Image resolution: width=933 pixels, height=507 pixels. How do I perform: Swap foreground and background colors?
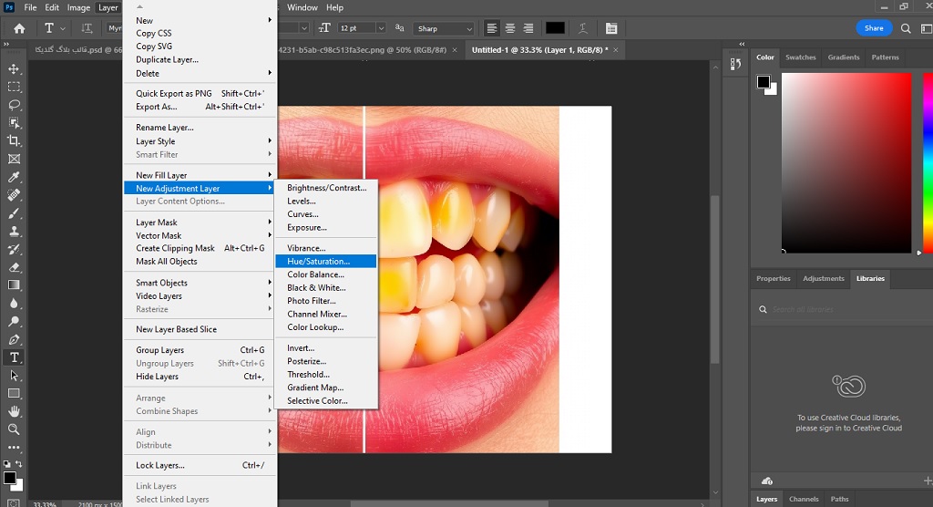19,463
